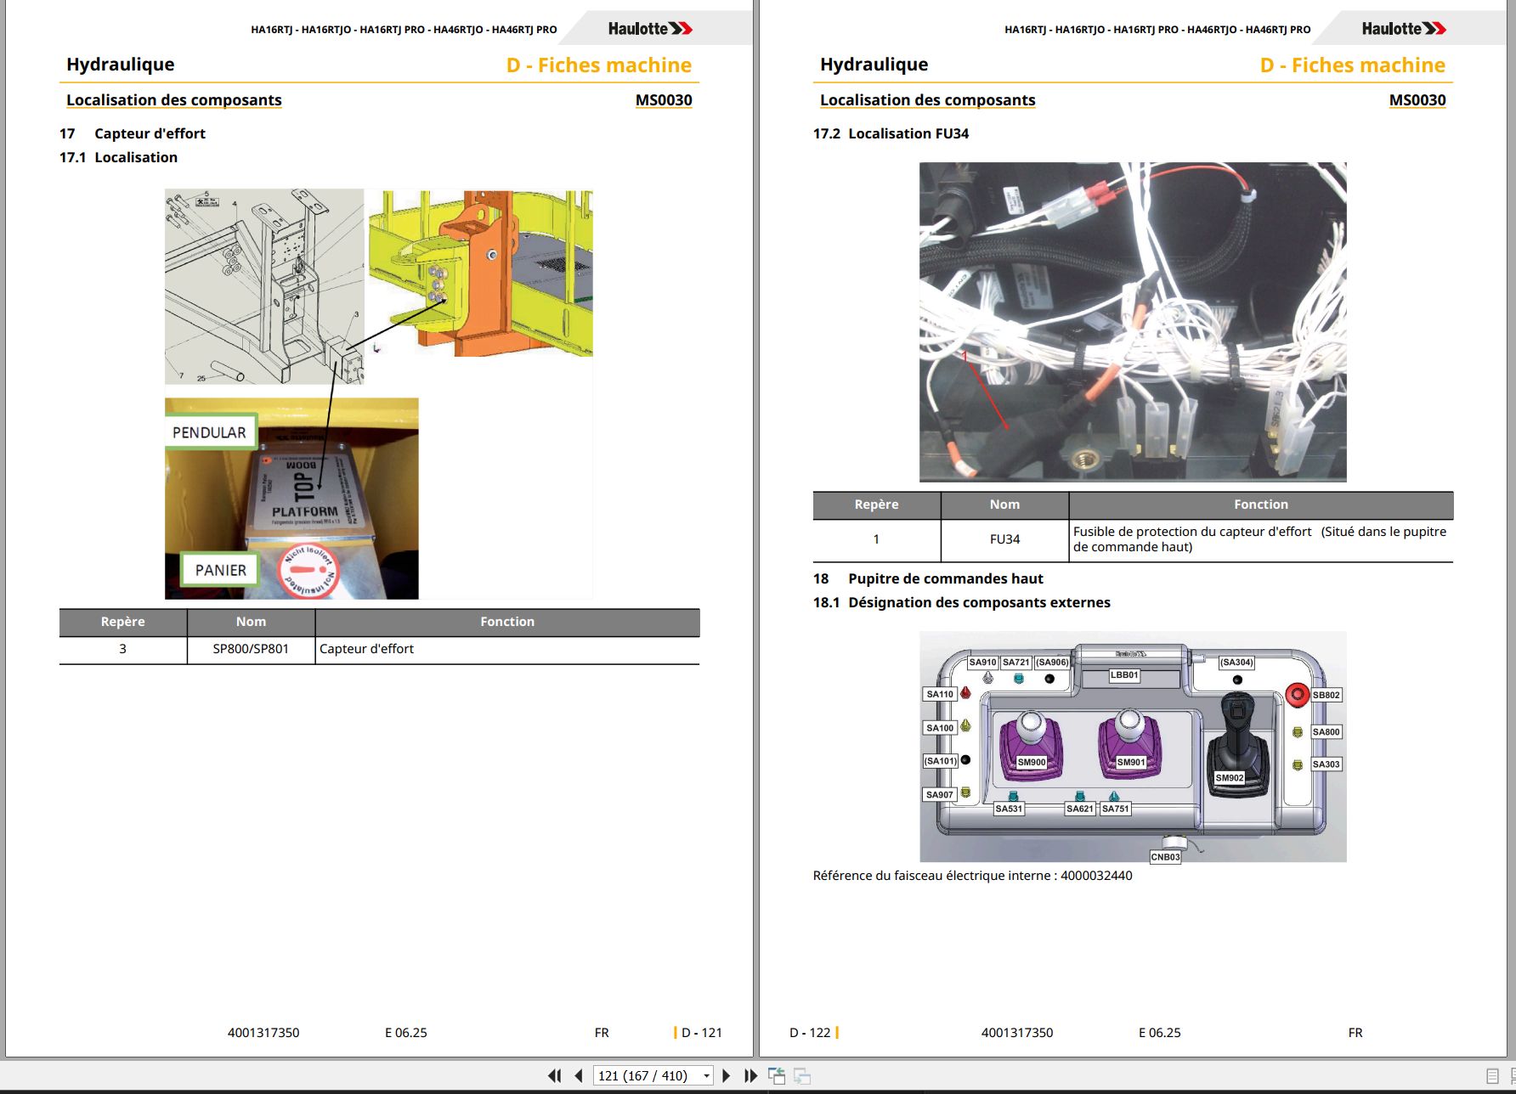Click the FU34 fuse wiring photo
Screen dimensions: 1516x1094
[1133, 322]
